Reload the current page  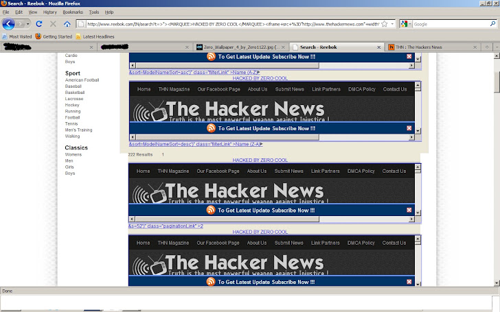point(39,24)
